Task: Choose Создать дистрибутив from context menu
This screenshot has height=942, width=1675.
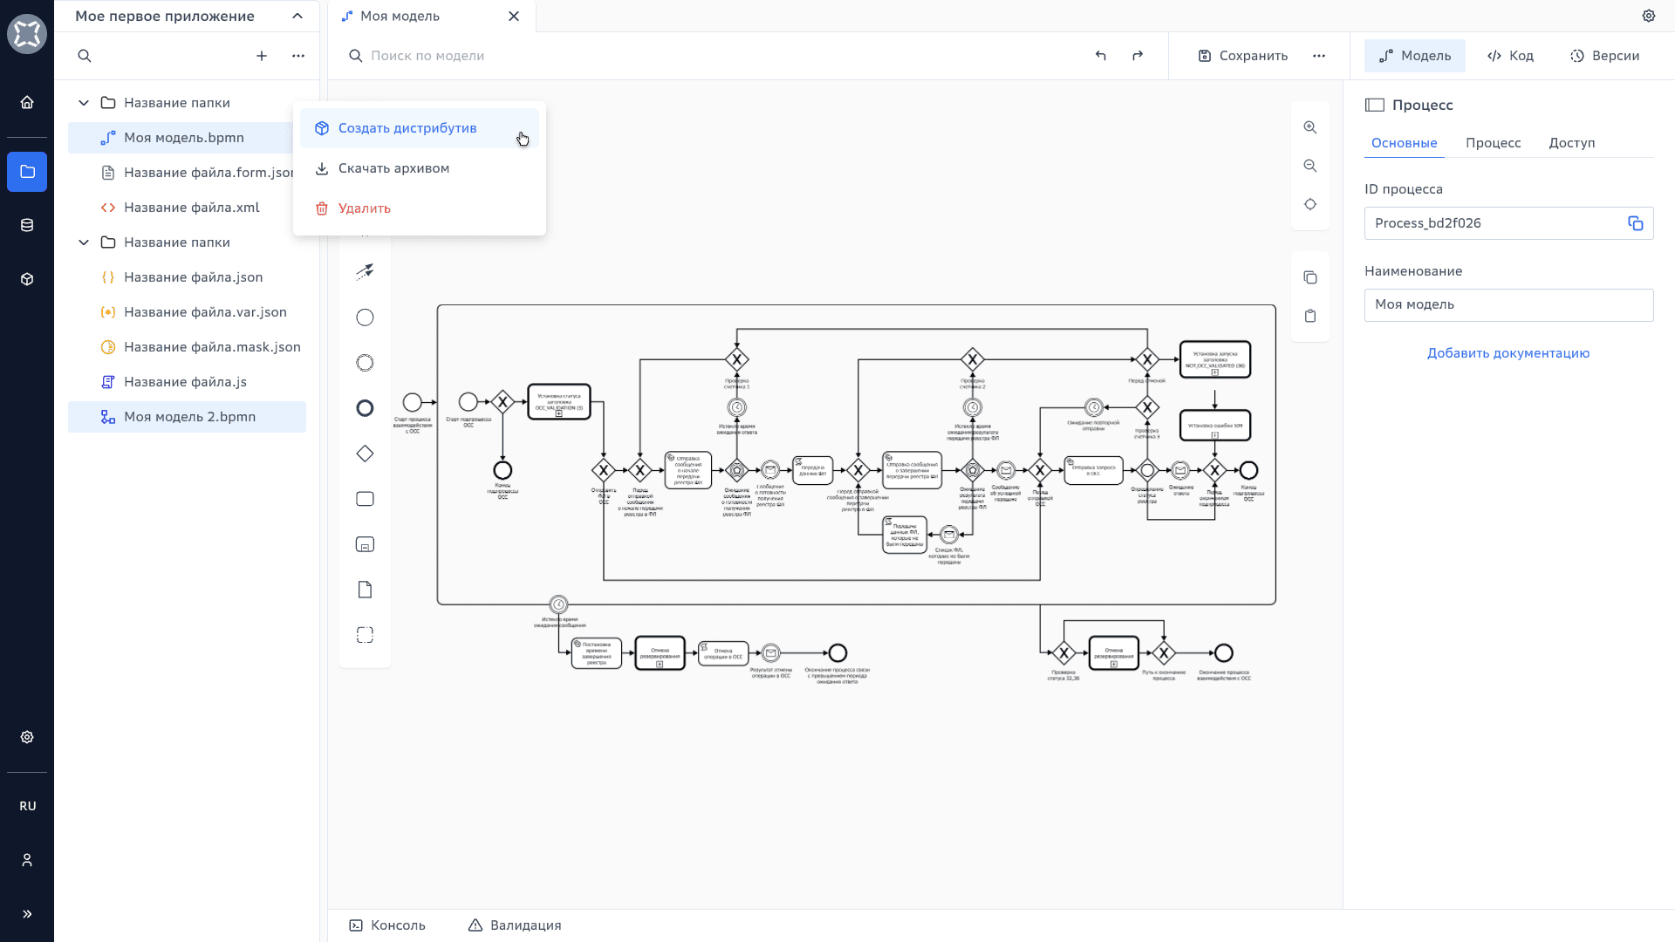Action: [x=407, y=128]
